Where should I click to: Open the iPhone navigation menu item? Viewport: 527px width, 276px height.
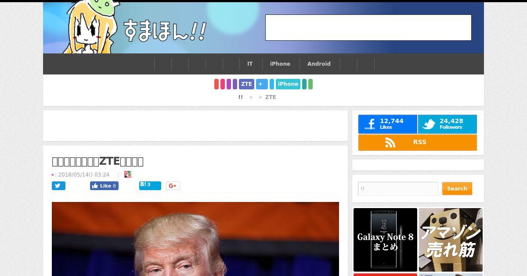[x=280, y=64]
